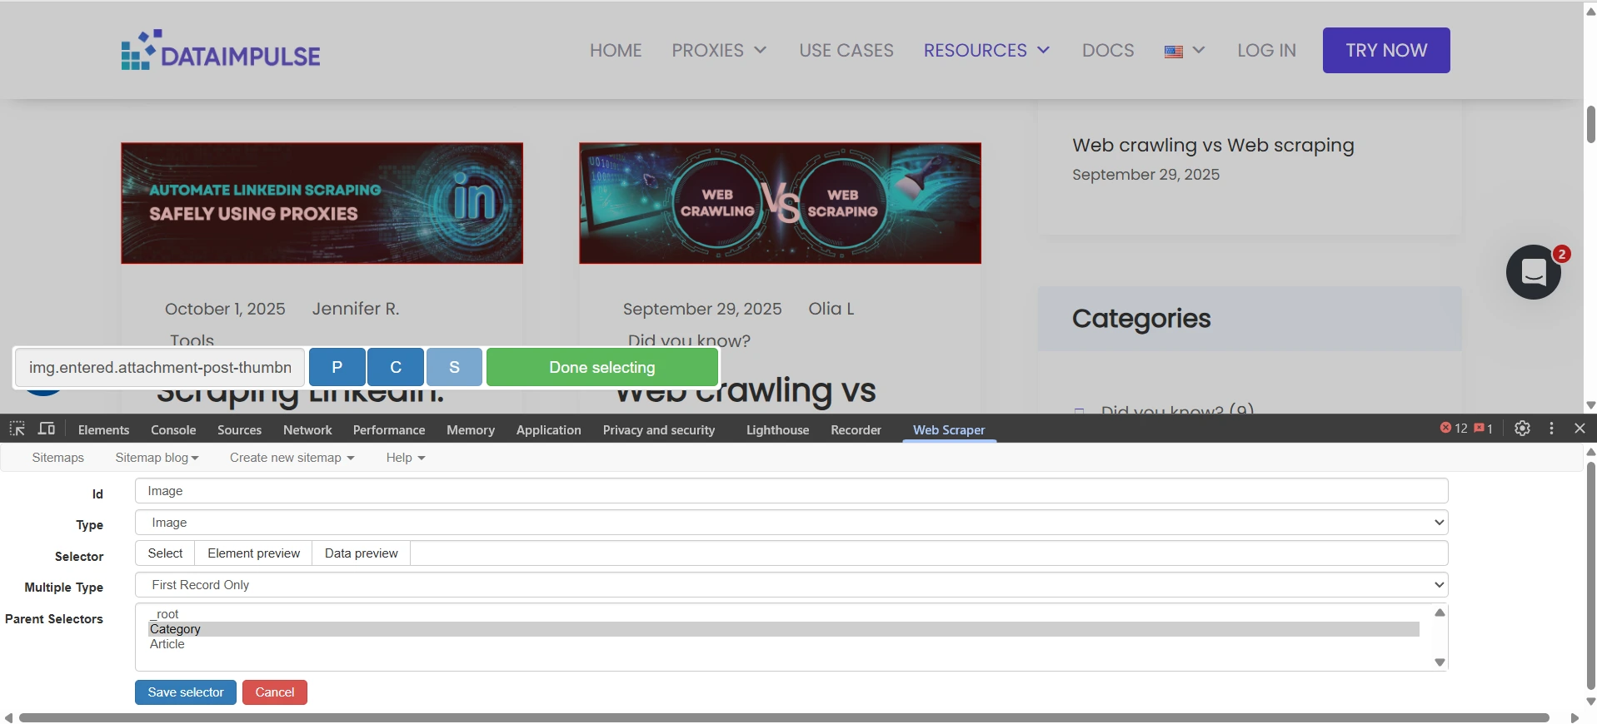Open the Sitemap blog menu

157,458
